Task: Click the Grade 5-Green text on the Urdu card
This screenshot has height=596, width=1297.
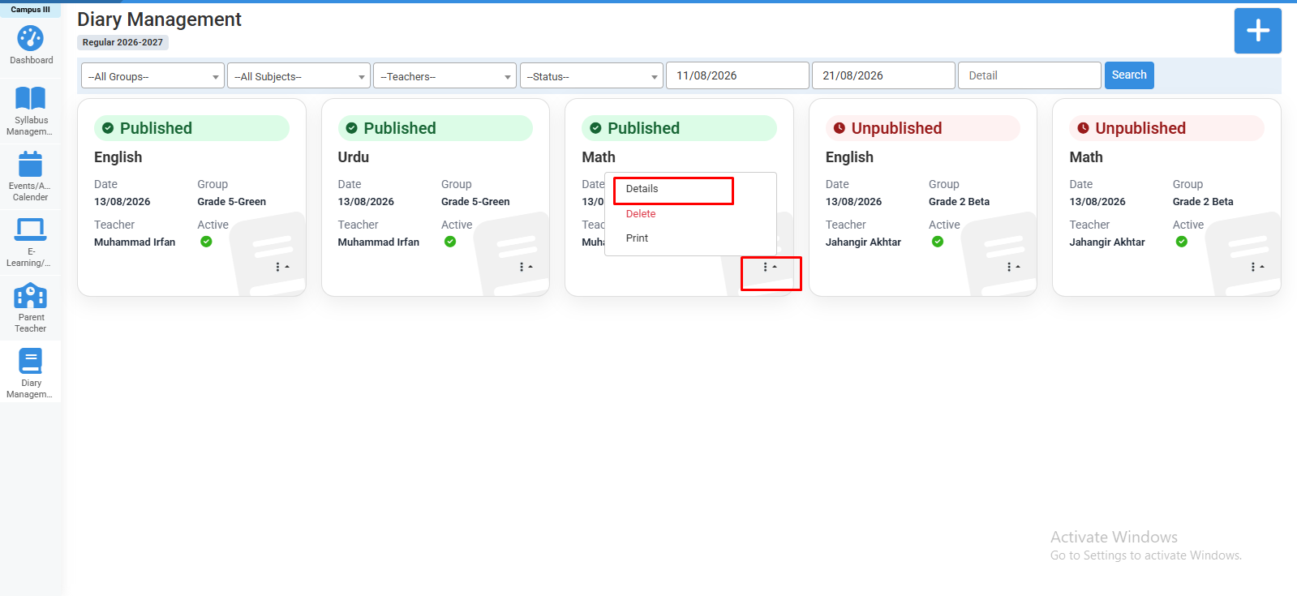Action: 475,202
